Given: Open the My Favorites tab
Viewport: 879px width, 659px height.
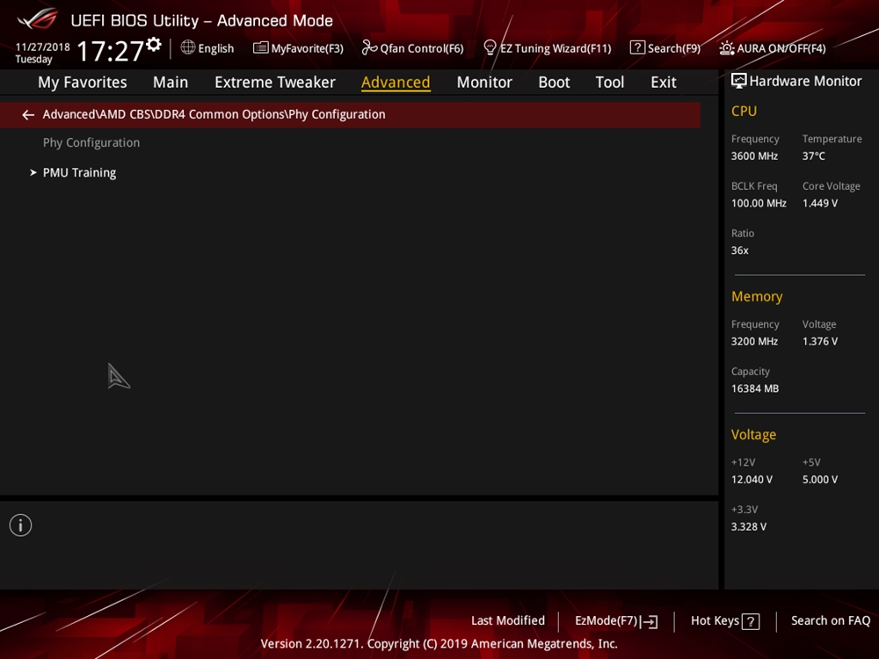Looking at the screenshot, I should pyautogui.click(x=83, y=83).
